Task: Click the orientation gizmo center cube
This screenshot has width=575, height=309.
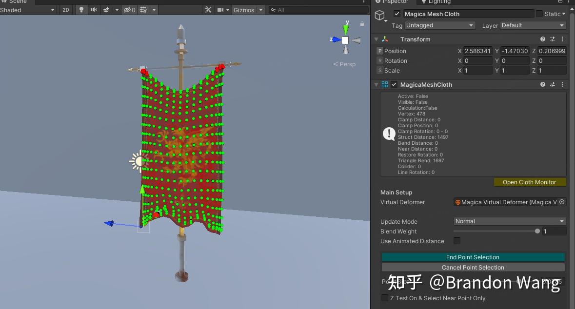Action: [x=345, y=40]
